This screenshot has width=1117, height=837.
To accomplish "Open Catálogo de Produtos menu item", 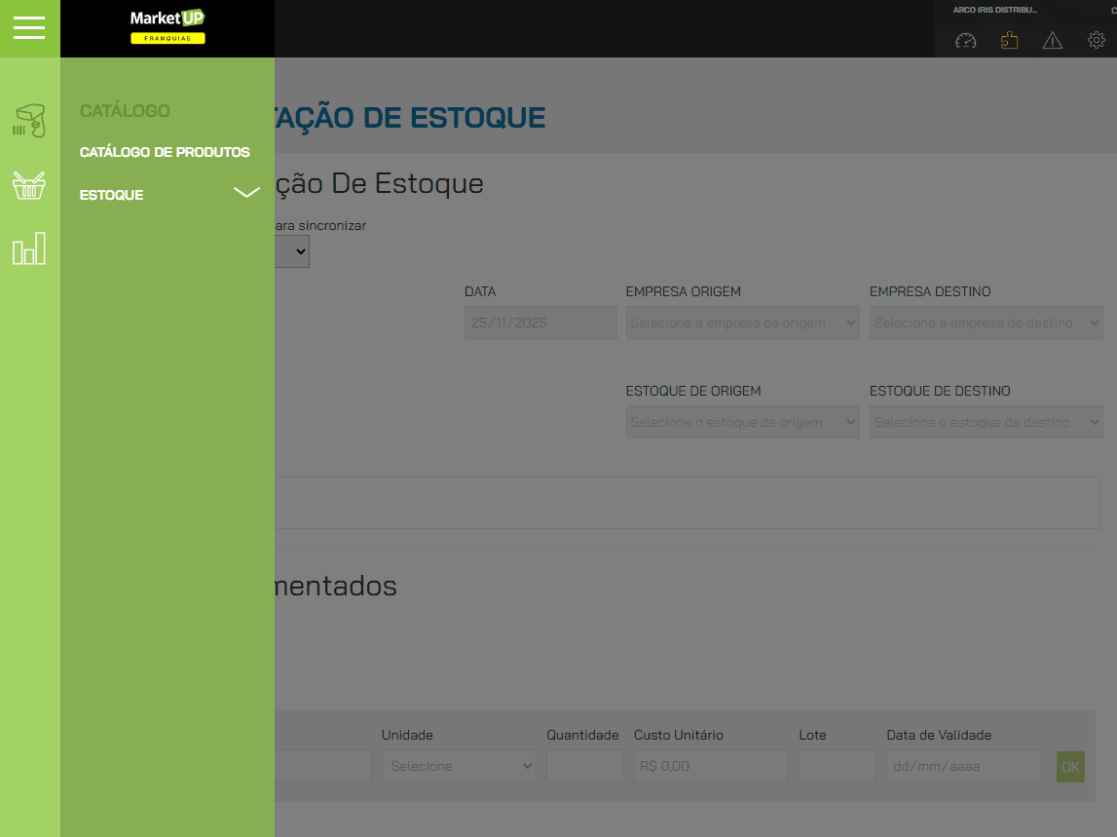I will point(165,152).
